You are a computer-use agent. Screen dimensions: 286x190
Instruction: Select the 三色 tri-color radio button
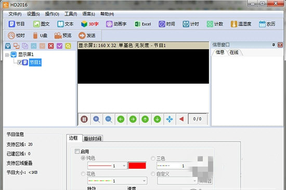point(153,158)
